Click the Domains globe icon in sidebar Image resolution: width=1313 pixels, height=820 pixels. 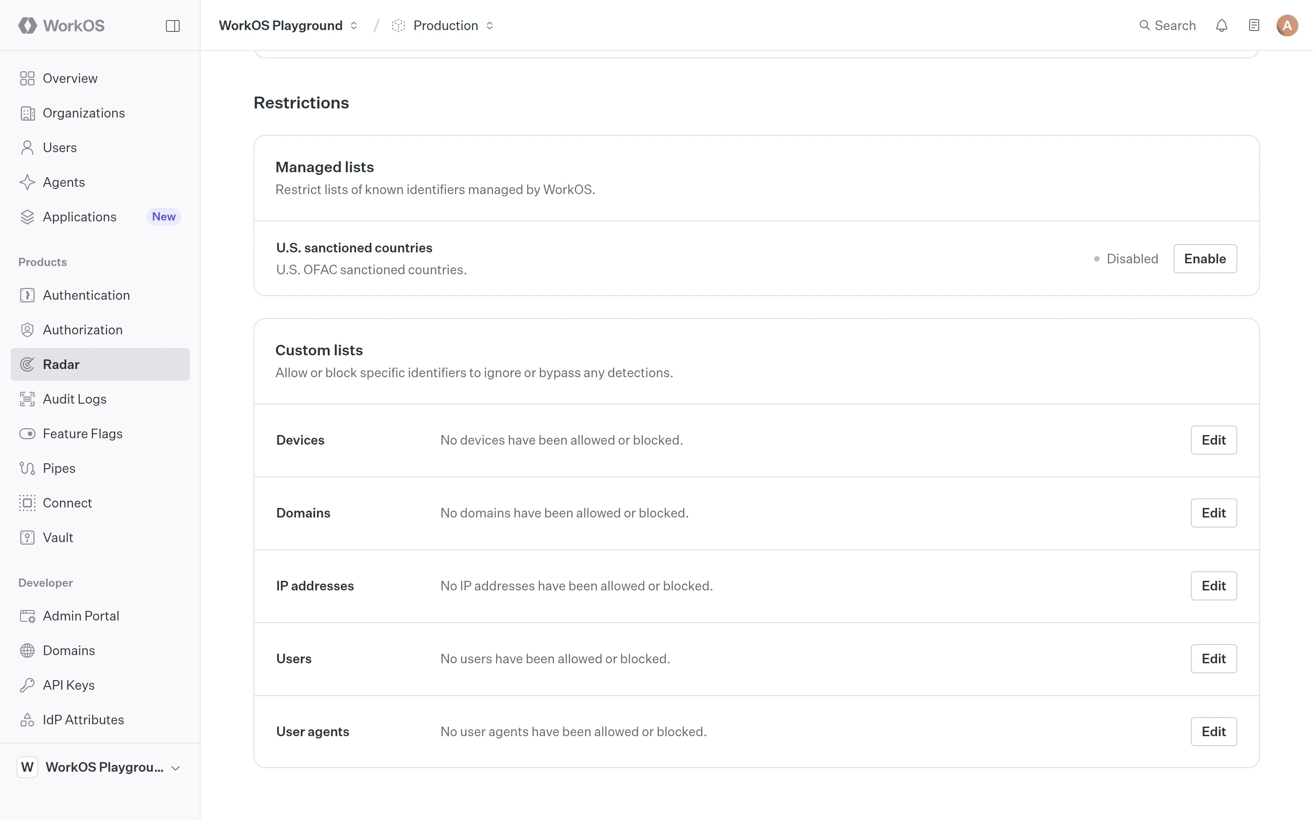coord(27,650)
